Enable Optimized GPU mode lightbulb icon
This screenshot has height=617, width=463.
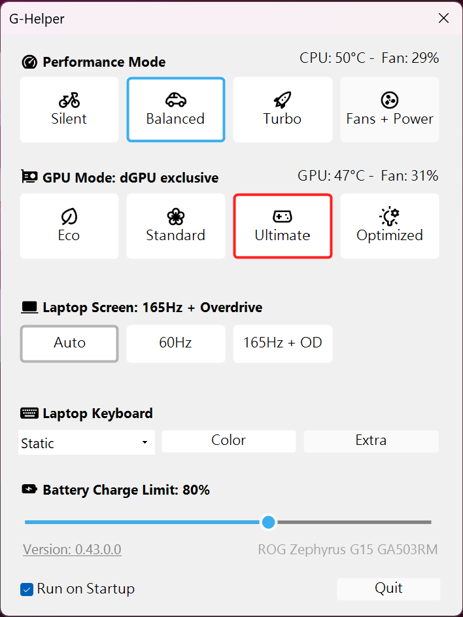[390, 217]
